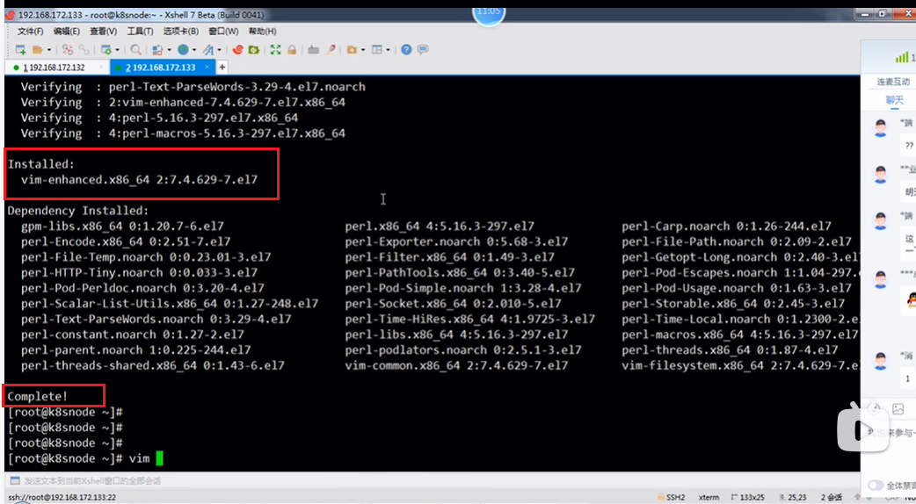
Task: Open the 窗口(W) menu
Action: pos(223,31)
